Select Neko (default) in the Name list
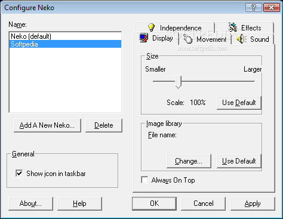283x219 pixels. (x=65, y=36)
